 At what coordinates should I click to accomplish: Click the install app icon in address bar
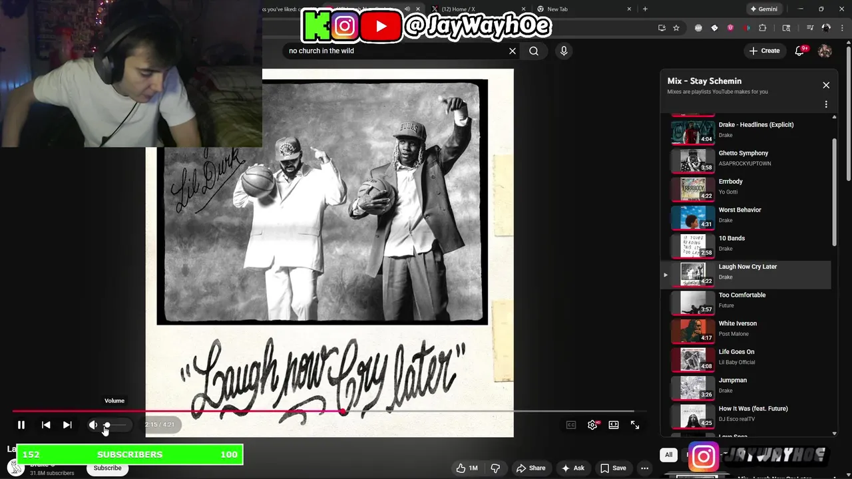[x=662, y=28]
